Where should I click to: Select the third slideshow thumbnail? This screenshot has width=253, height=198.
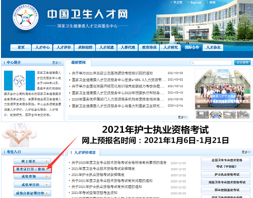coord(230,114)
